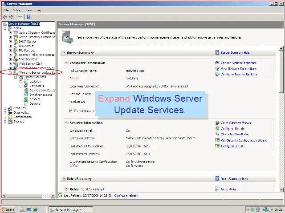Image resolution: width=285 pixels, height=213 pixels.
Task: Click the Downstream Servers node icon
Action: point(26,90)
